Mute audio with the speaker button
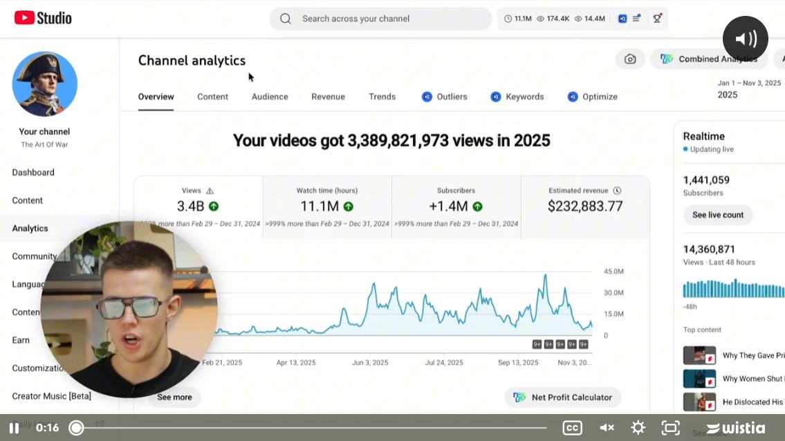The height and width of the screenshot is (441, 785). (x=745, y=39)
